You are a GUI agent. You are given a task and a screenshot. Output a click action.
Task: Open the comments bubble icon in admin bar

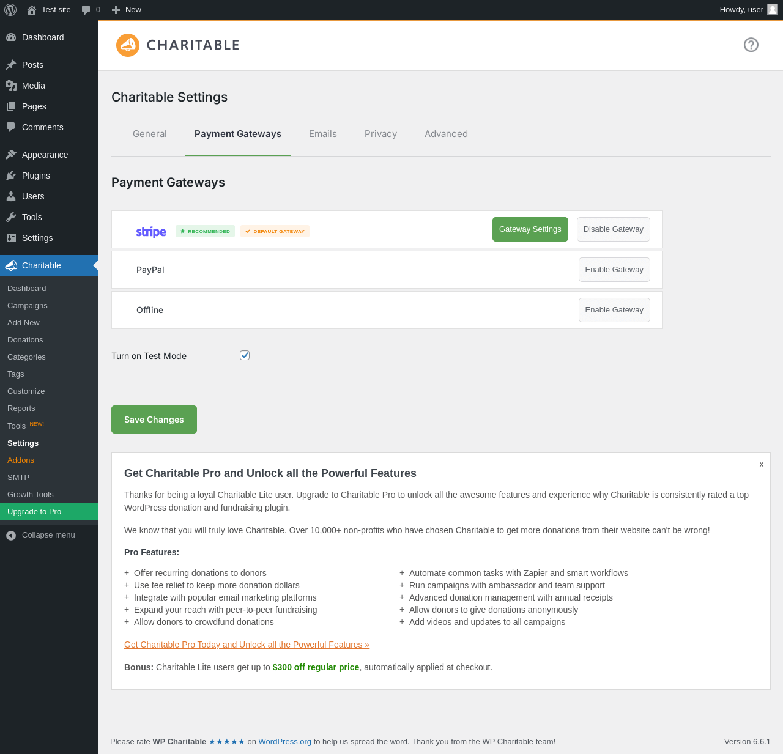(x=86, y=10)
